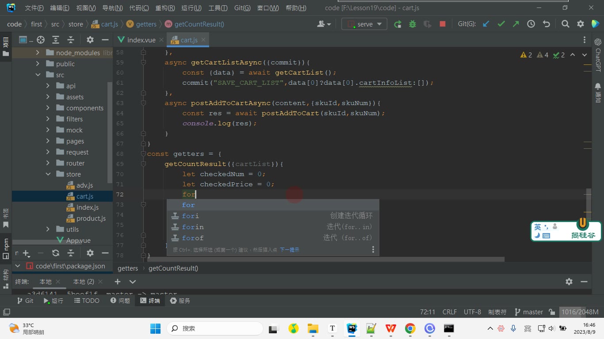This screenshot has width=604, height=339.
Task: Open Windows Start menu
Action: pos(155,328)
